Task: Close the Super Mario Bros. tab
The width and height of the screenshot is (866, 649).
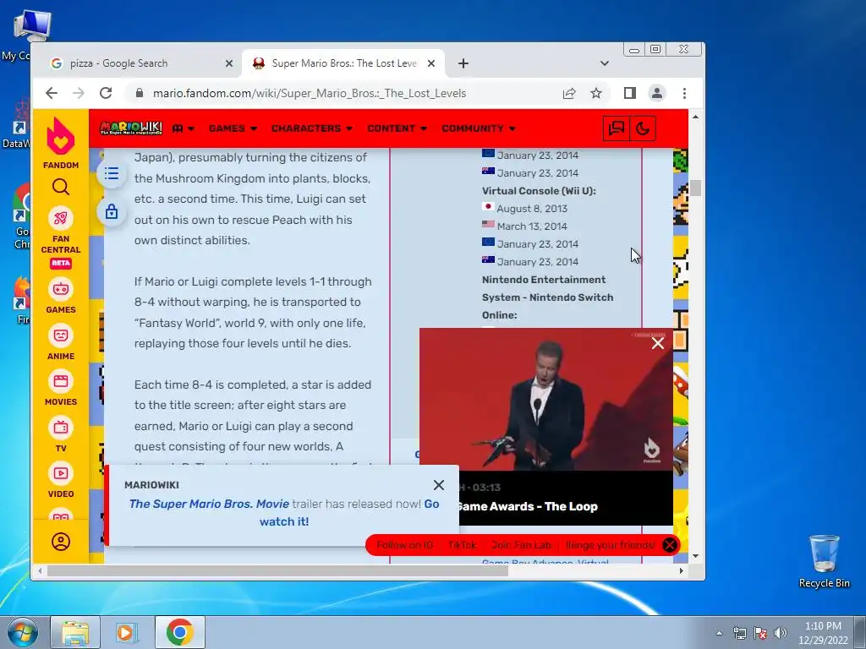Action: [431, 63]
